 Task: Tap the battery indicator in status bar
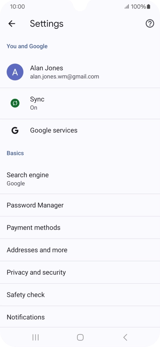coord(148,7)
